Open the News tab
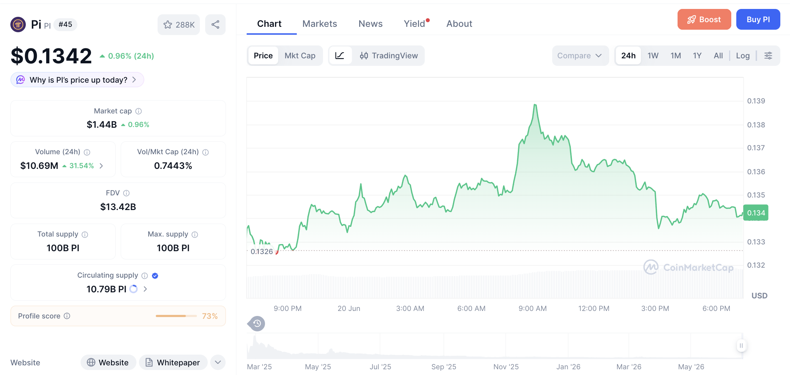This screenshot has height=375, width=790. pyautogui.click(x=371, y=24)
